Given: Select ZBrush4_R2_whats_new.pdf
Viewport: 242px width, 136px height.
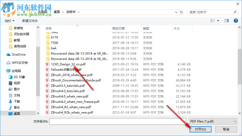Looking at the screenshot, I should [71, 107].
